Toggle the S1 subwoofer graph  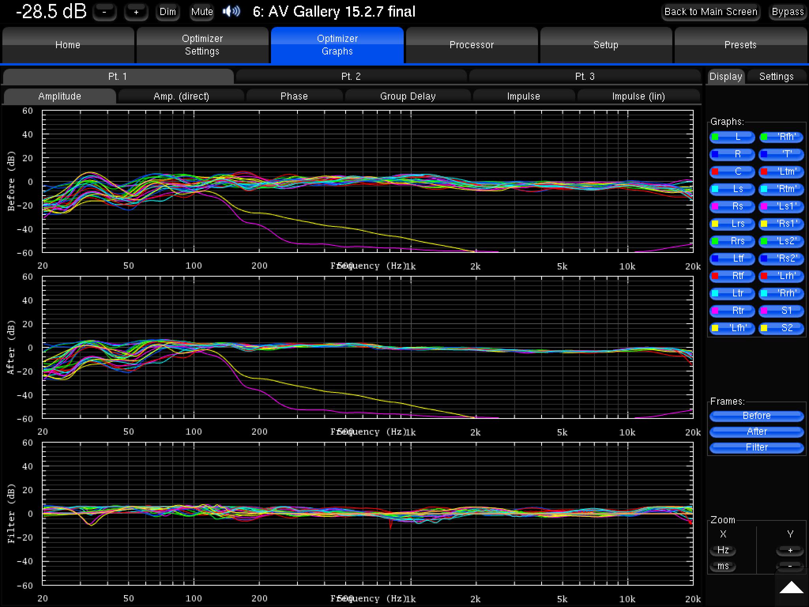[x=781, y=311]
